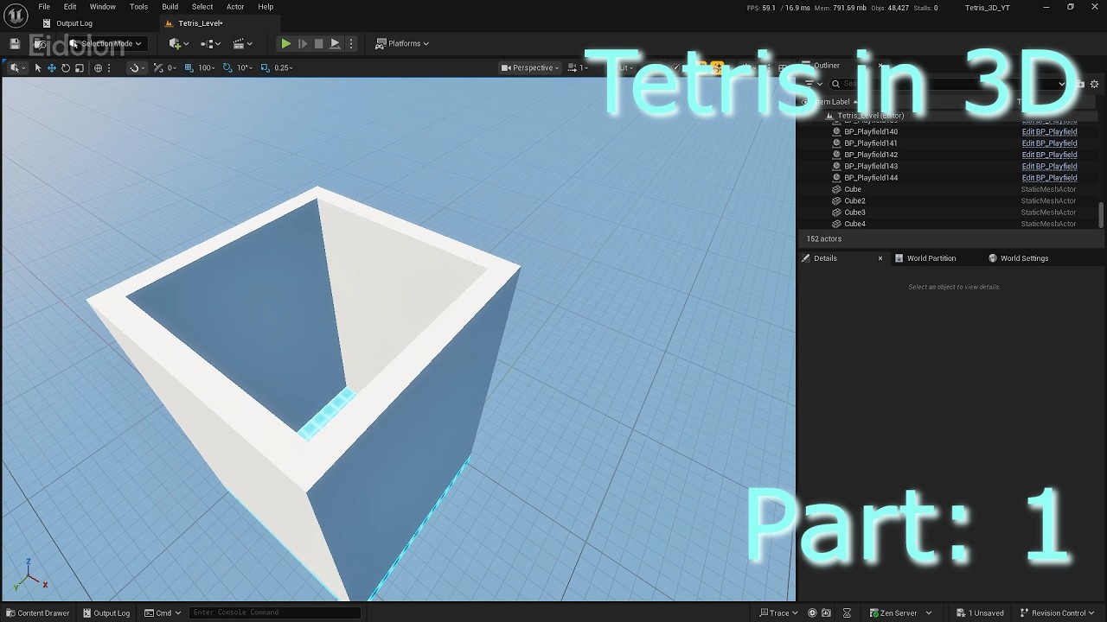The image size is (1107, 622).
Task: Open the Help menu
Action: click(266, 7)
